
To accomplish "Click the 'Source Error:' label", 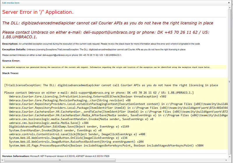I will click(11, 61).
